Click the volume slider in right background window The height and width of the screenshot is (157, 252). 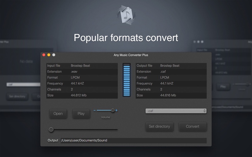coord(242,84)
